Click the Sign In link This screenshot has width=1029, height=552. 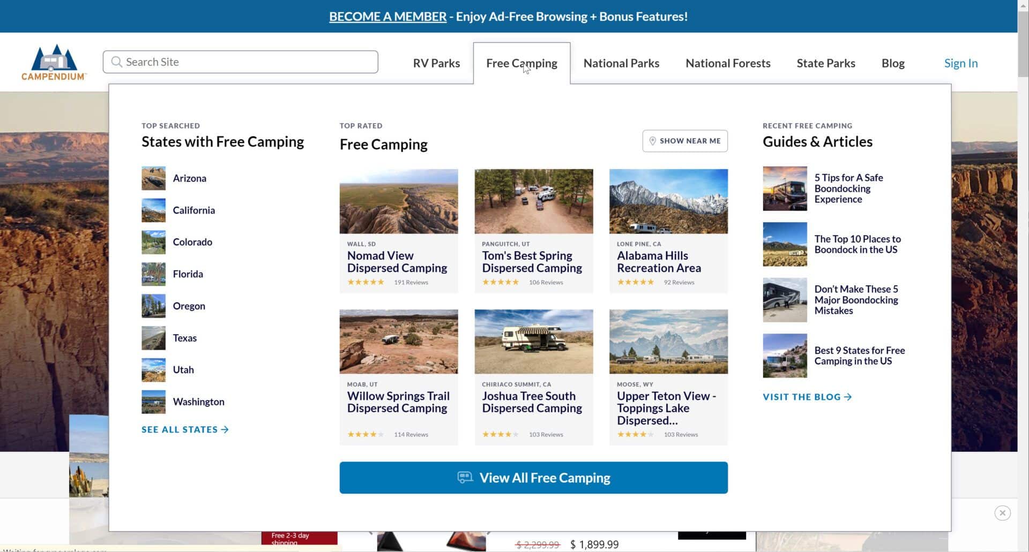point(961,63)
